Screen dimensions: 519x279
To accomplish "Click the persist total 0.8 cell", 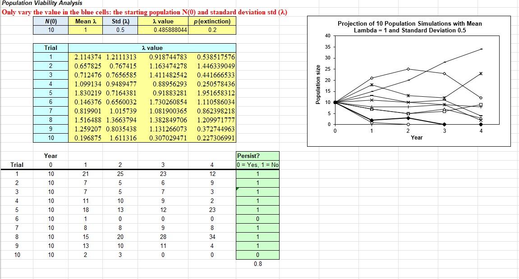I will pyautogui.click(x=257, y=264).
